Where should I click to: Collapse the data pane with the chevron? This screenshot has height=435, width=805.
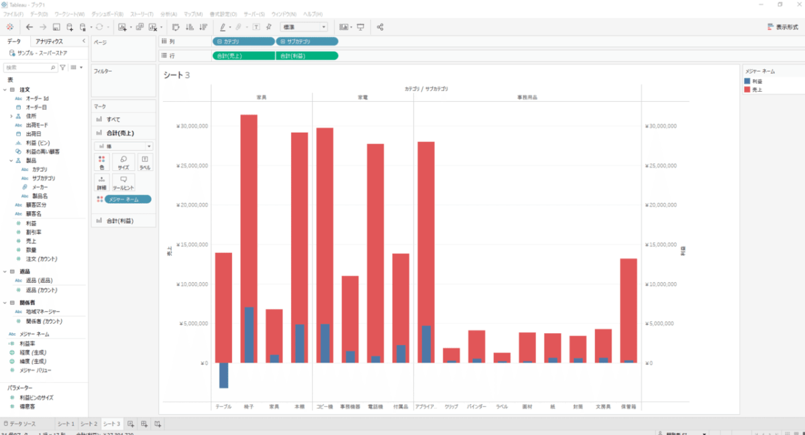coord(83,42)
